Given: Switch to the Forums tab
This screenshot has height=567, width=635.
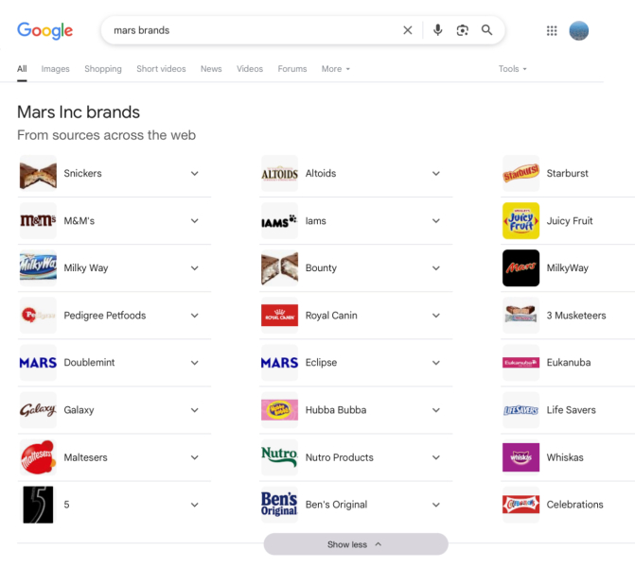Looking at the screenshot, I should [x=292, y=69].
